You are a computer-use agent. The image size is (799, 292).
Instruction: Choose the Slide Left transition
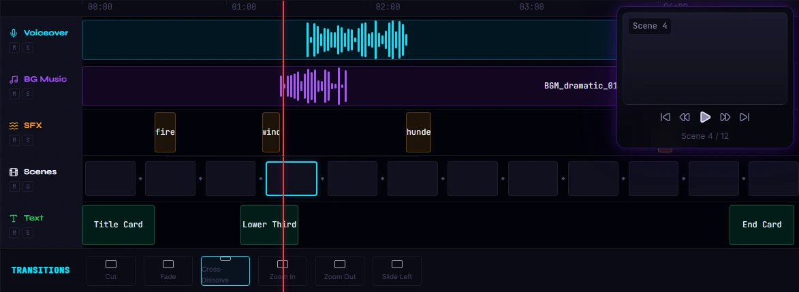[x=397, y=271]
